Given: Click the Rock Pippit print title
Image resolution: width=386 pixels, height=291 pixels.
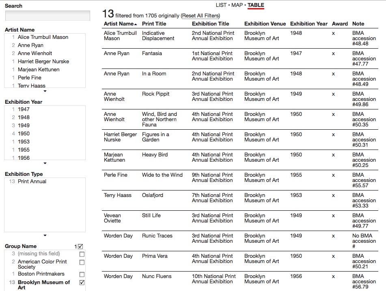Looking at the screenshot, I should (155, 94).
